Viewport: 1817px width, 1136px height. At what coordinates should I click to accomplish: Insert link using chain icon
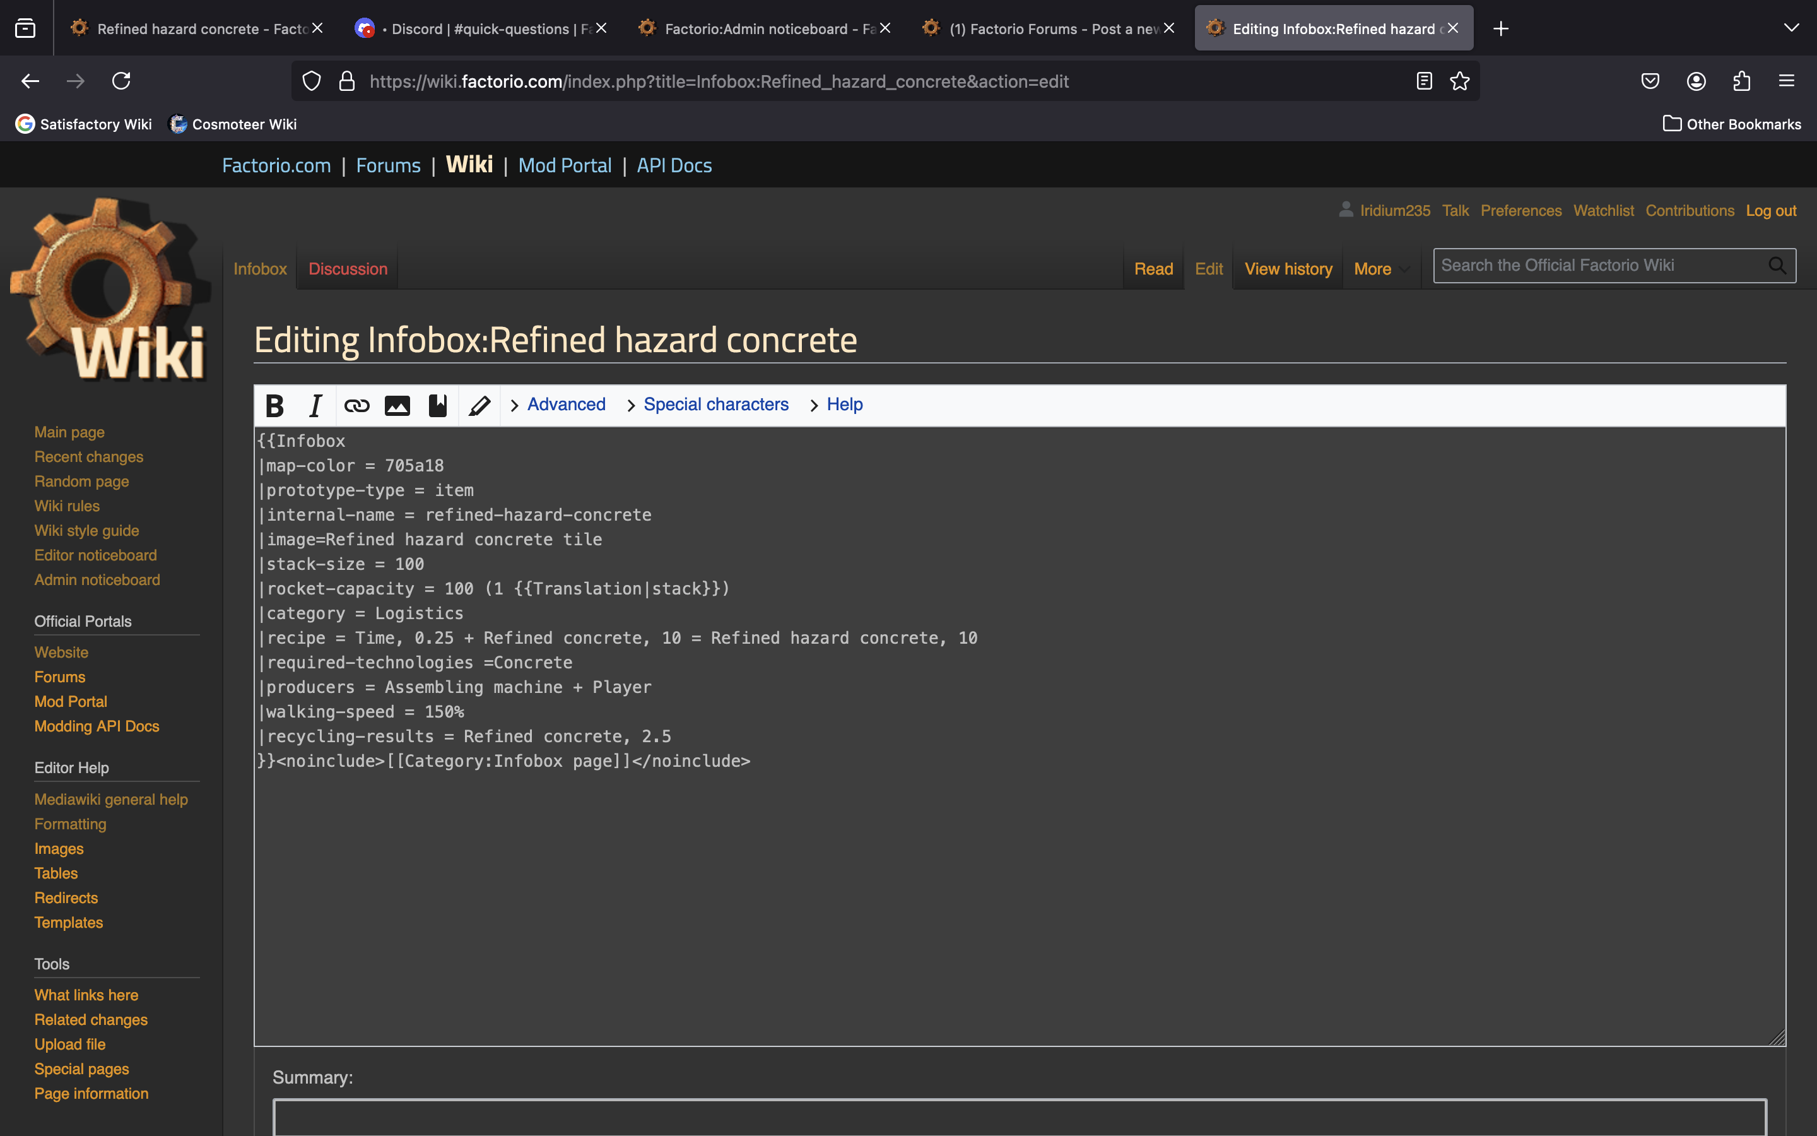(x=356, y=406)
